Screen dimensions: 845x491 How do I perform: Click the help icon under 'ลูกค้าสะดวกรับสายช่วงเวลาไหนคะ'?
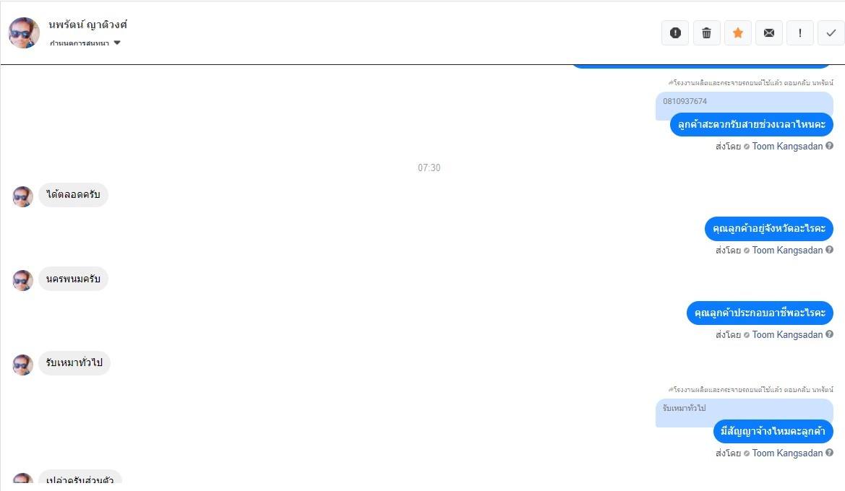pyautogui.click(x=829, y=146)
